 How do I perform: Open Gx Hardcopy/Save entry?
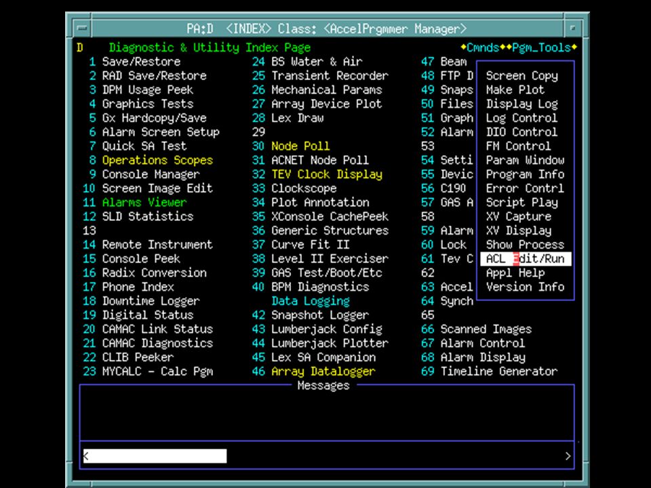click(154, 118)
